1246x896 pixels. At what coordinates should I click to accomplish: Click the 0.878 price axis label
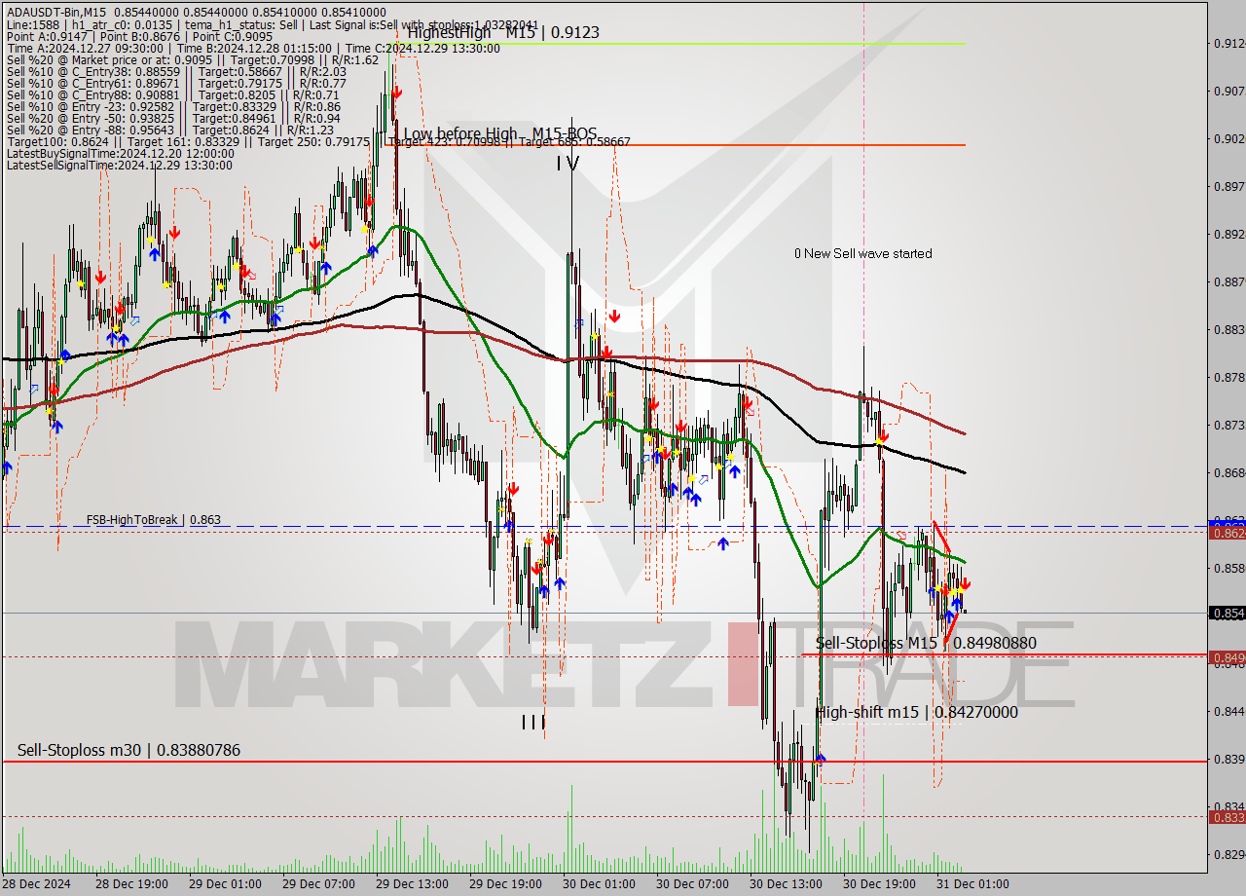[1228, 377]
